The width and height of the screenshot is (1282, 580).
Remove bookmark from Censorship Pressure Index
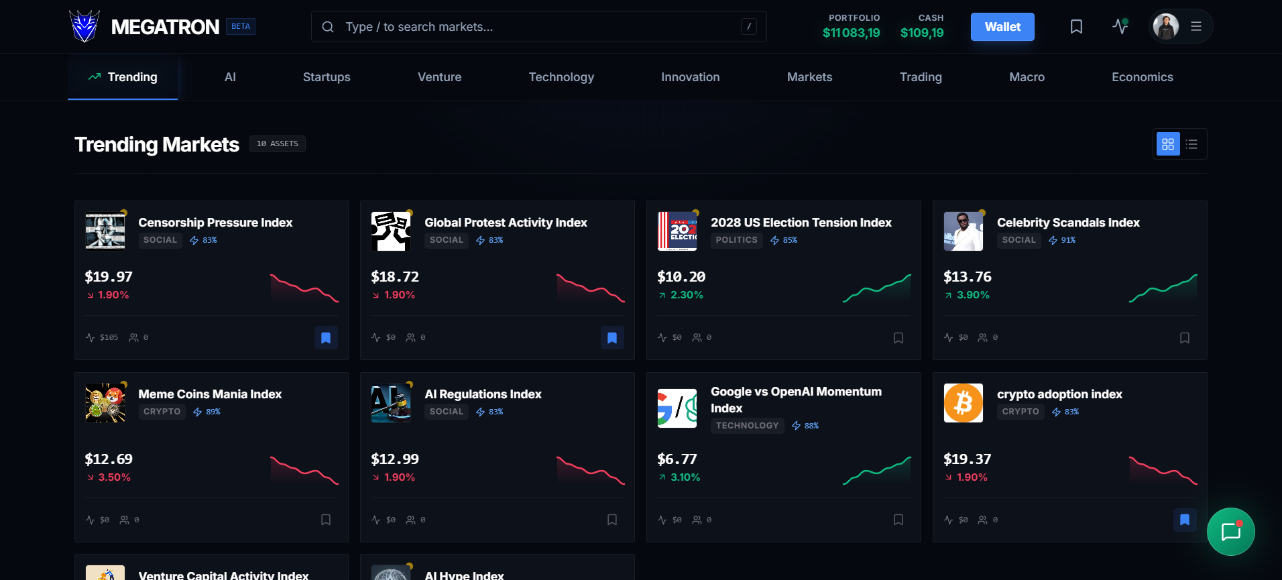pos(326,338)
